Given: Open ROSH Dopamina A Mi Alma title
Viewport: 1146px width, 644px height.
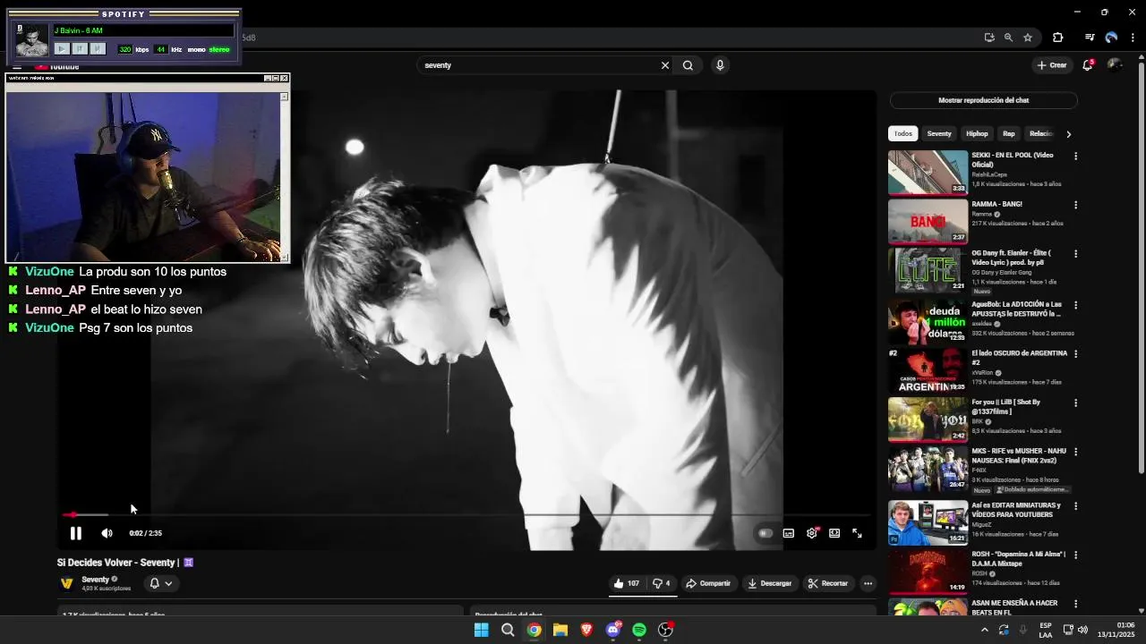Looking at the screenshot, I should (x=1019, y=558).
